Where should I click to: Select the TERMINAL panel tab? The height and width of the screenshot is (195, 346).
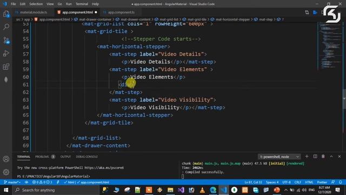tap(24, 157)
